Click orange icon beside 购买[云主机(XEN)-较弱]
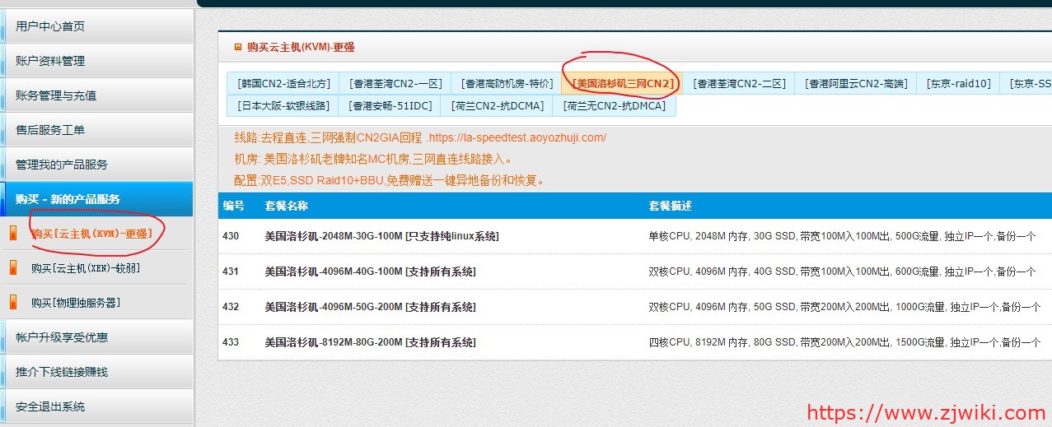1052x427 pixels. [12, 268]
